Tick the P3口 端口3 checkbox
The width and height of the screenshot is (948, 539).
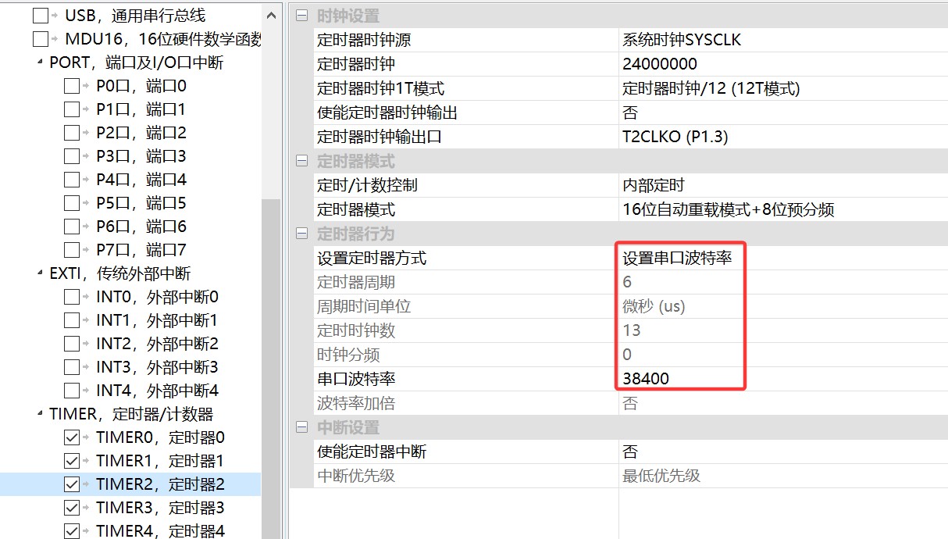click(x=72, y=156)
